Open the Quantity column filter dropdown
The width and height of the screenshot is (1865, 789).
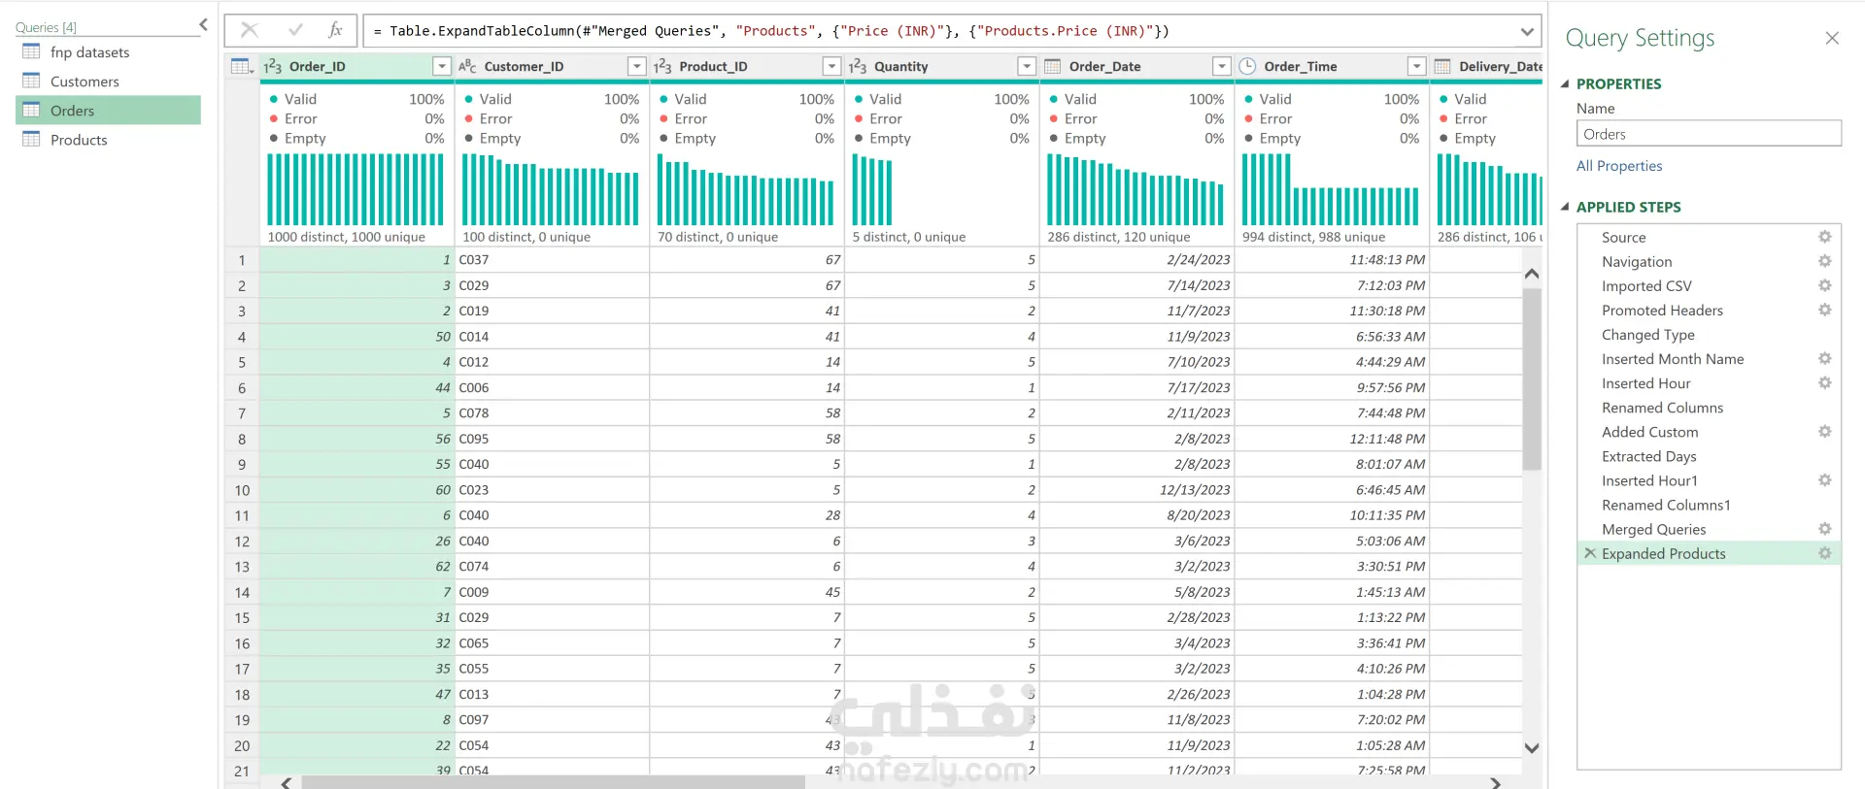point(1027,66)
